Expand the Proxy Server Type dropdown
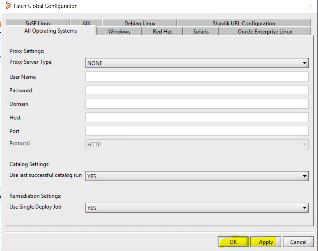 point(197,63)
